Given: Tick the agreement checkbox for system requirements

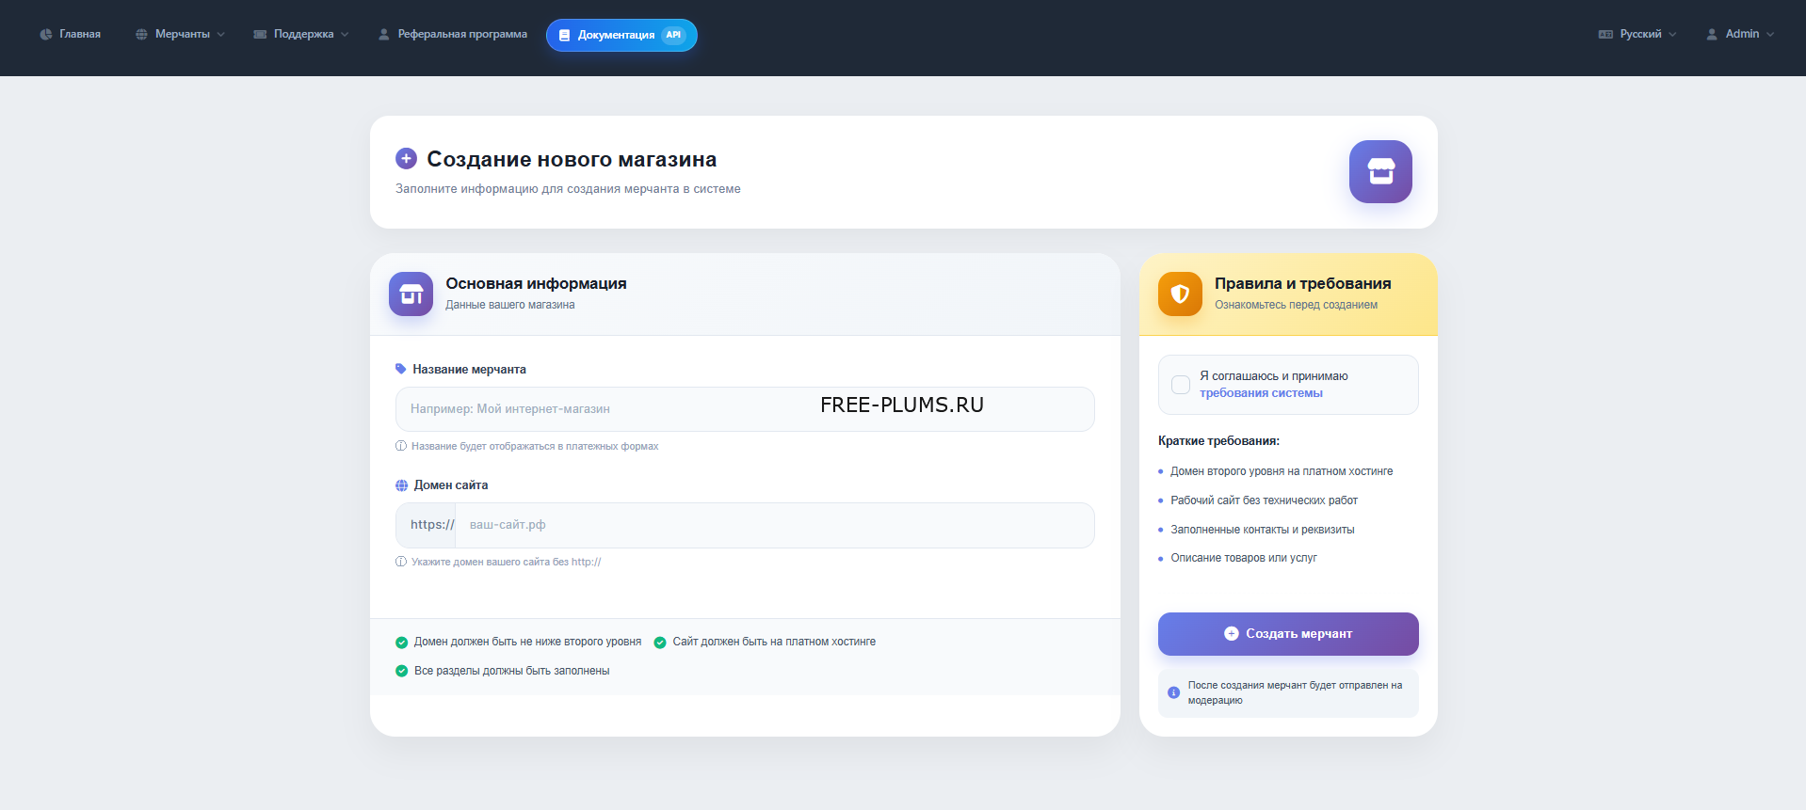Looking at the screenshot, I should [1180, 385].
